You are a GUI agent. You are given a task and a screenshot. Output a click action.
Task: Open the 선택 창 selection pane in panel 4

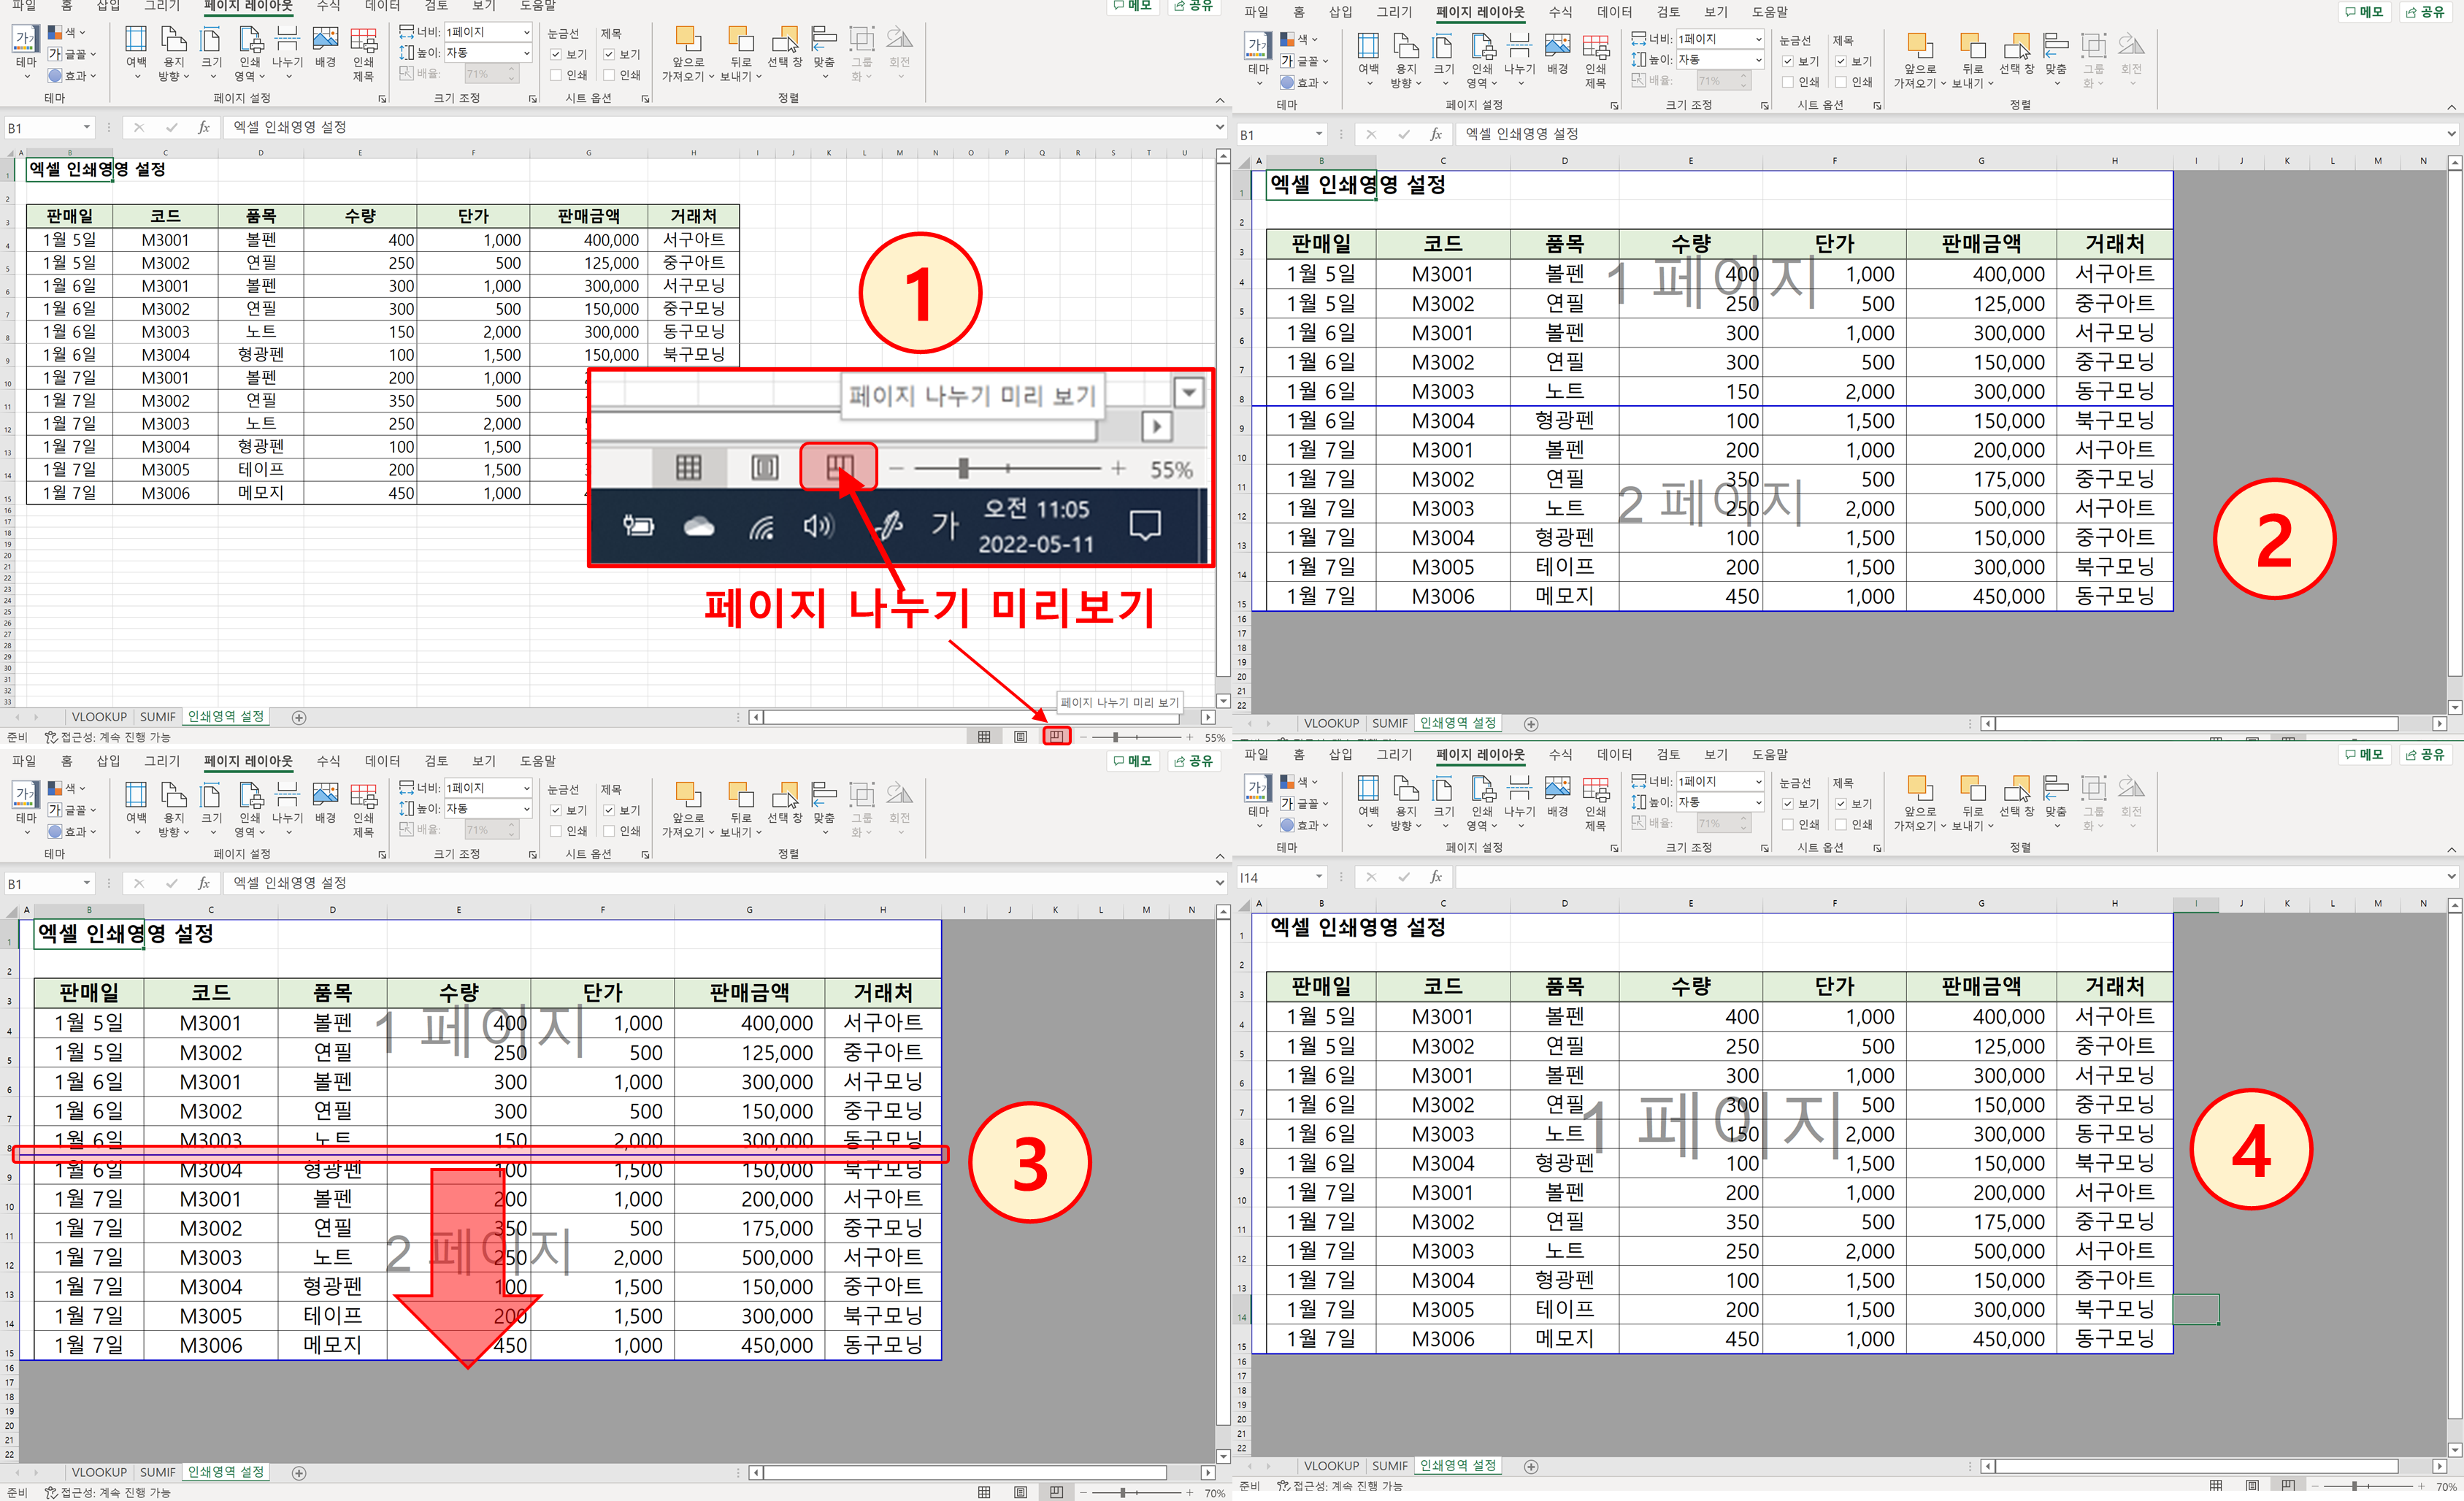point(2017,797)
